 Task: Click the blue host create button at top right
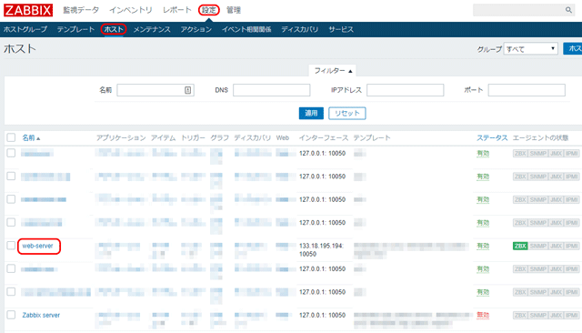[572, 48]
